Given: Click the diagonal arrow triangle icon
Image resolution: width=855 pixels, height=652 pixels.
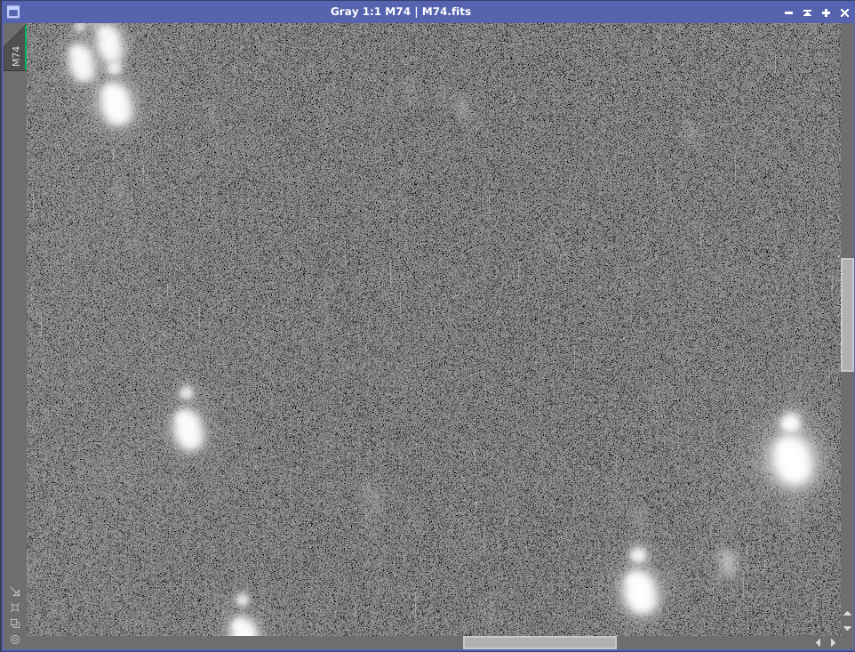Looking at the screenshot, I should click(15, 592).
